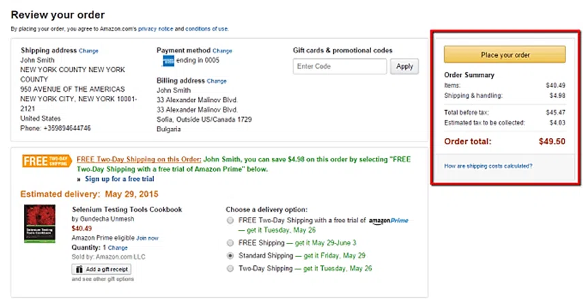Change the payment method
The height and width of the screenshot is (304, 583).
(x=222, y=51)
